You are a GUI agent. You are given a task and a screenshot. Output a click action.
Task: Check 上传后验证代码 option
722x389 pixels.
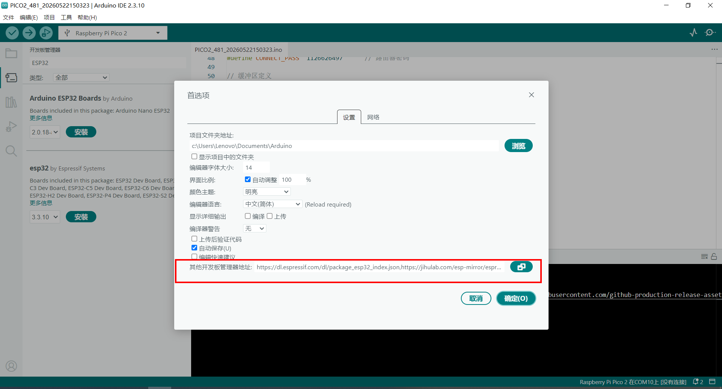(194, 239)
